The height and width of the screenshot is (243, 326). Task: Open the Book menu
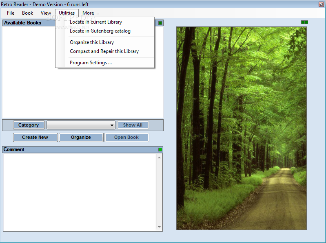click(27, 13)
